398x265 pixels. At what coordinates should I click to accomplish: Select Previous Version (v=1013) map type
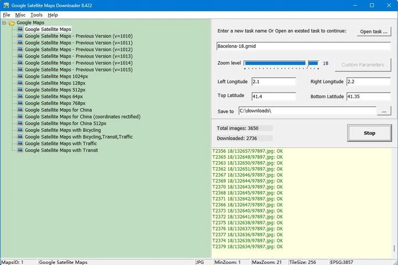(x=78, y=56)
